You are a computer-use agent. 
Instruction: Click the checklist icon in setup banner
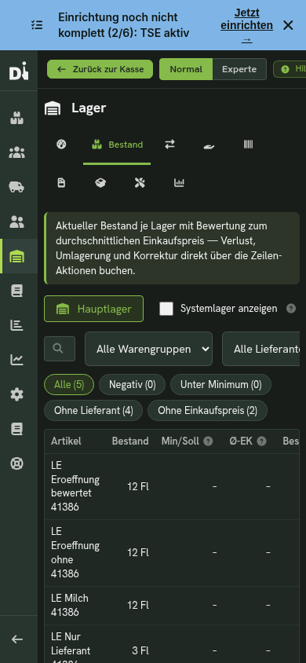[x=37, y=25]
